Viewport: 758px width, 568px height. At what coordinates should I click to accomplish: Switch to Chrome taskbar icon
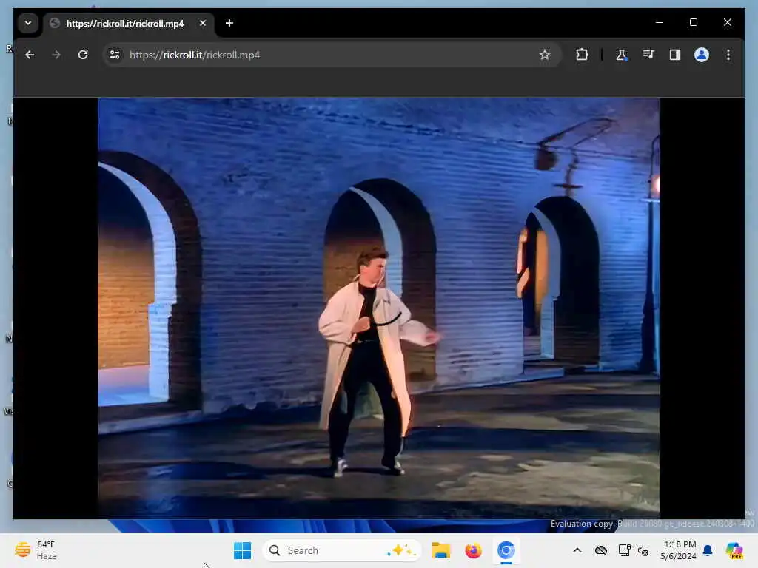pos(506,550)
